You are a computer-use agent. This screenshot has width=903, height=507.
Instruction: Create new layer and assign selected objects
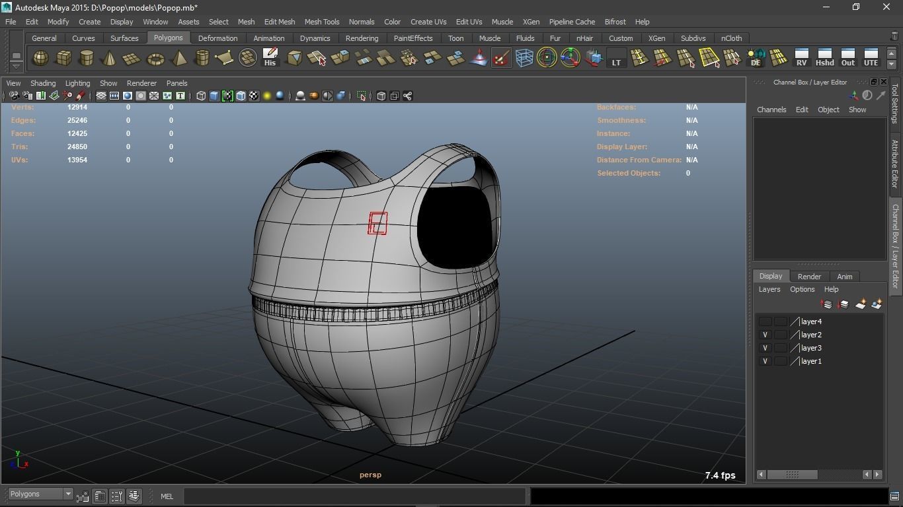coord(877,304)
